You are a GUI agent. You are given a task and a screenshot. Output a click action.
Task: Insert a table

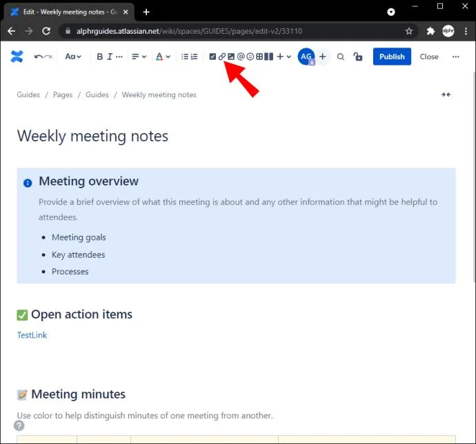pos(259,57)
